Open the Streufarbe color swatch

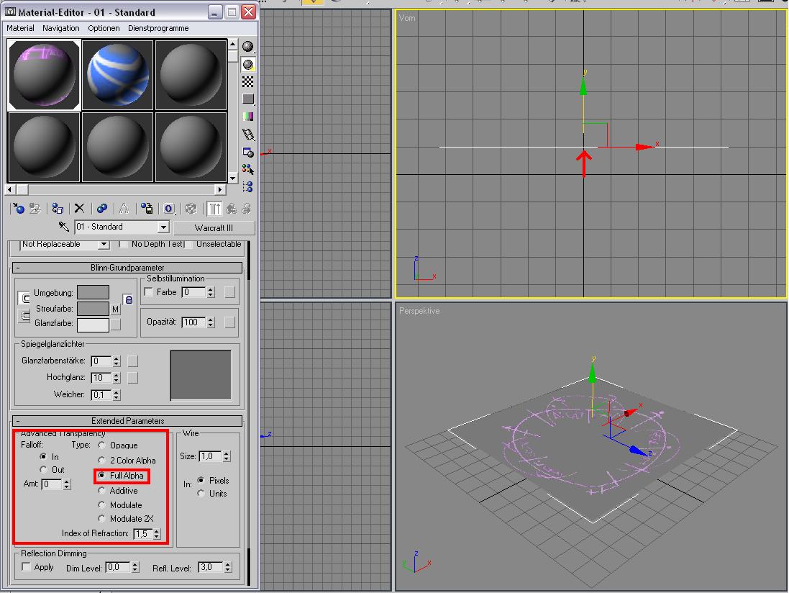point(93,309)
